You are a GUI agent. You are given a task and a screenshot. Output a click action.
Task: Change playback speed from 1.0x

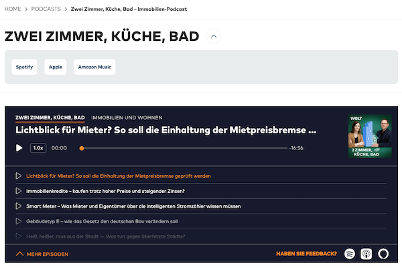pos(38,147)
